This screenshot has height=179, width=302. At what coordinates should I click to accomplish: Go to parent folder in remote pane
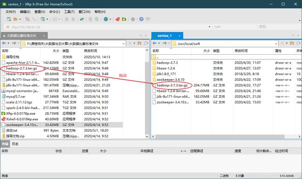(292, 43)
